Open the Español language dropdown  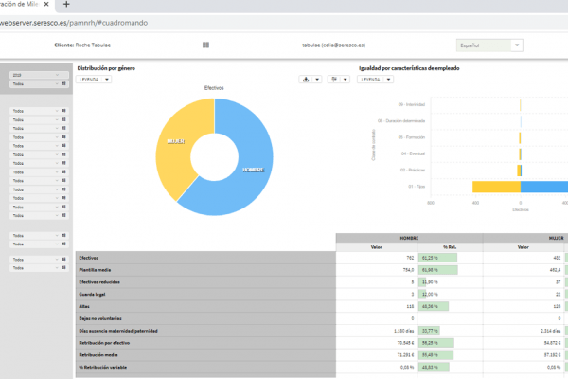pyautogui.click(x=489, y=45)
